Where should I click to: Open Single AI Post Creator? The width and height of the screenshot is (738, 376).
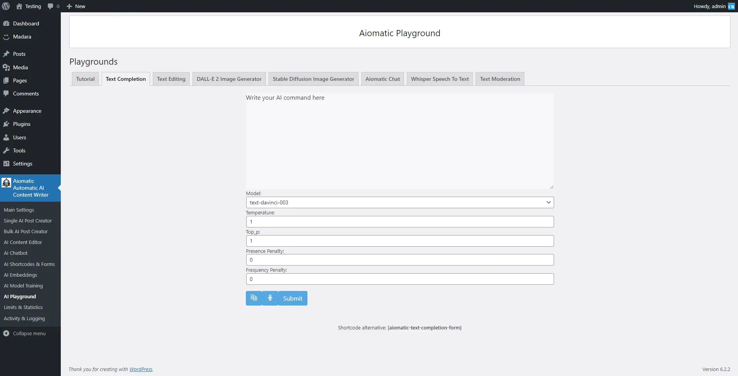pyautogui.click(x=28, y=221)
